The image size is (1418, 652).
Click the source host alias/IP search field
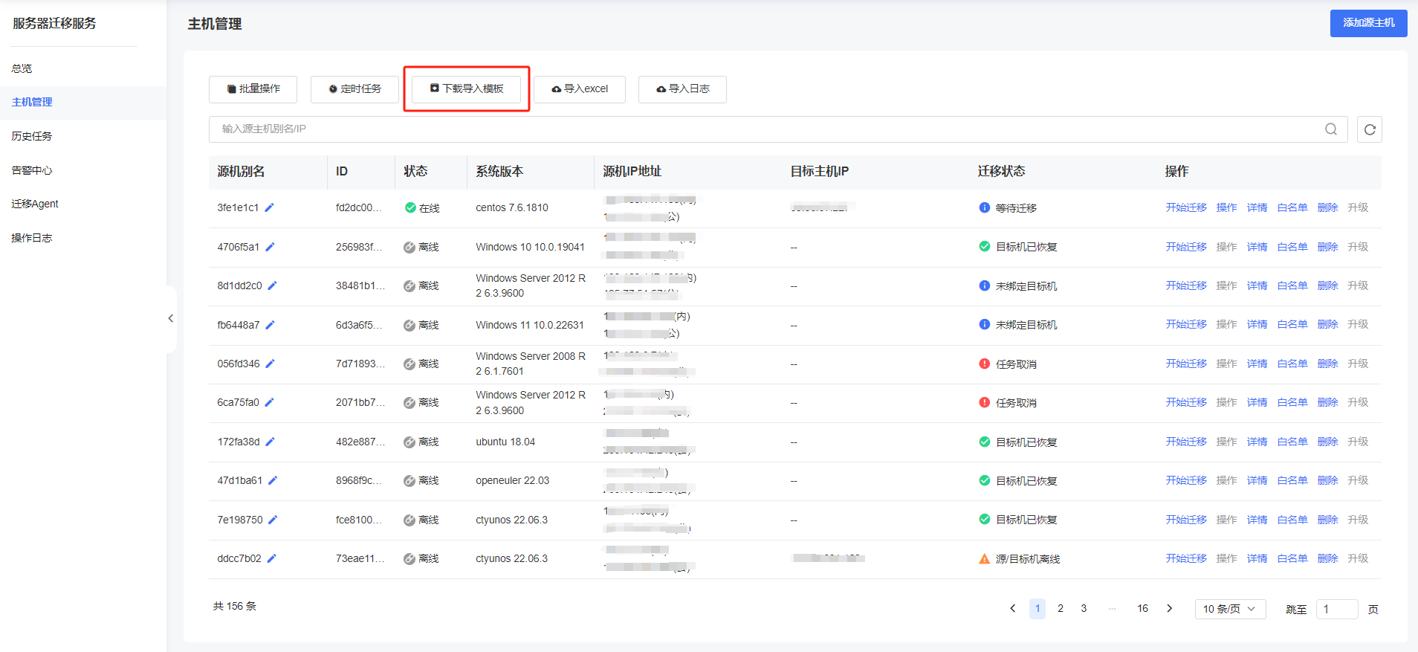[778, 129]
